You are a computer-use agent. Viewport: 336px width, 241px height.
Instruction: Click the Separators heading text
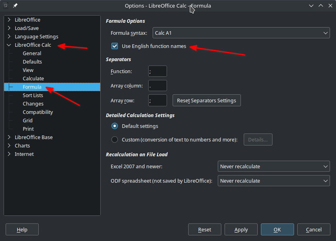tap(118, 60)
